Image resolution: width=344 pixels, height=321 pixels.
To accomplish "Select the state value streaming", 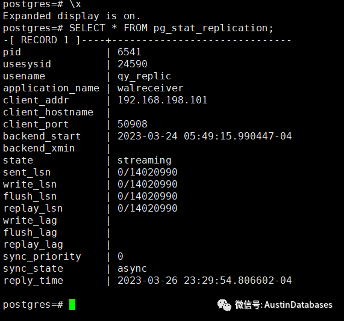I will 144,160.
